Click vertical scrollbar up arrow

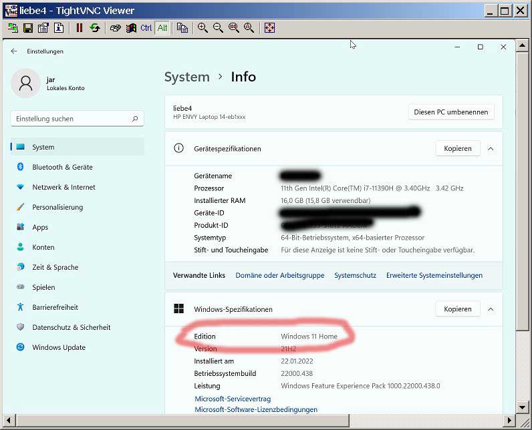pyautogui.click(x=522, y=46)
